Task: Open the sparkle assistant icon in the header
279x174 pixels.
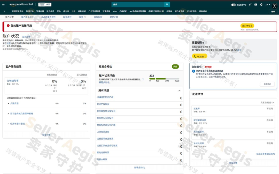Action: (250, 5)
